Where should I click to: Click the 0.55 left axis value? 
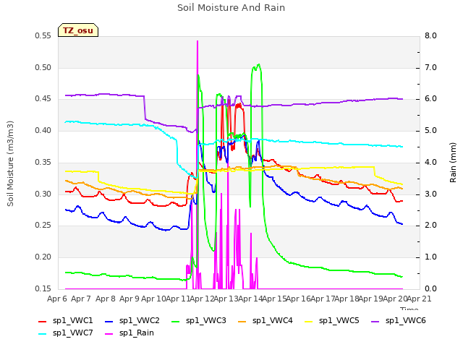pos(43,35)
